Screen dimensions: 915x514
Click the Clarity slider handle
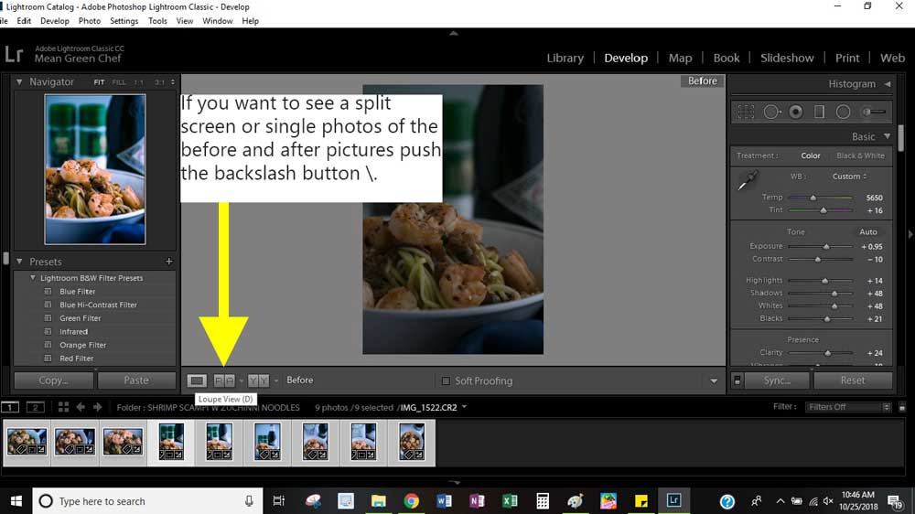pos(827,353)
